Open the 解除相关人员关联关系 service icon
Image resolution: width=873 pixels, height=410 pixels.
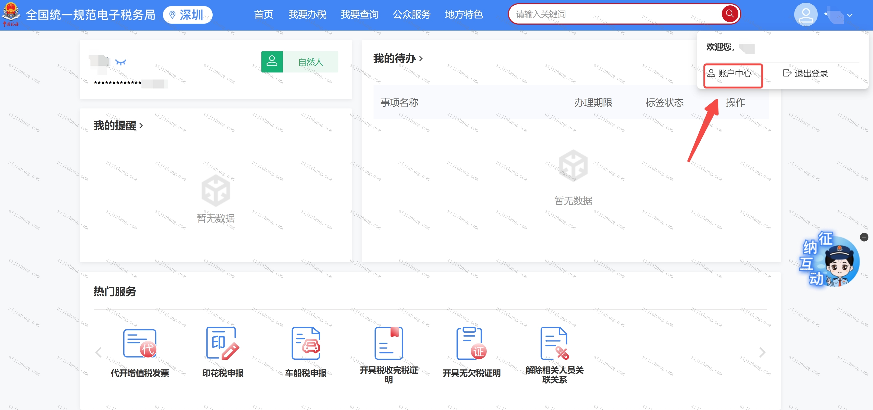[x=554, y=343]
